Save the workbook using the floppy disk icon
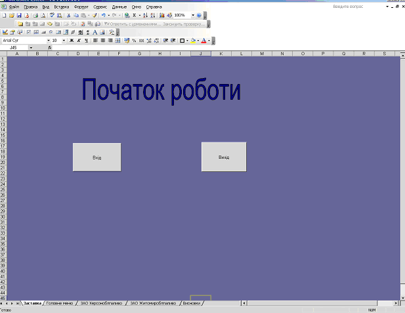The image size is (405, 313). click(18, 14)
